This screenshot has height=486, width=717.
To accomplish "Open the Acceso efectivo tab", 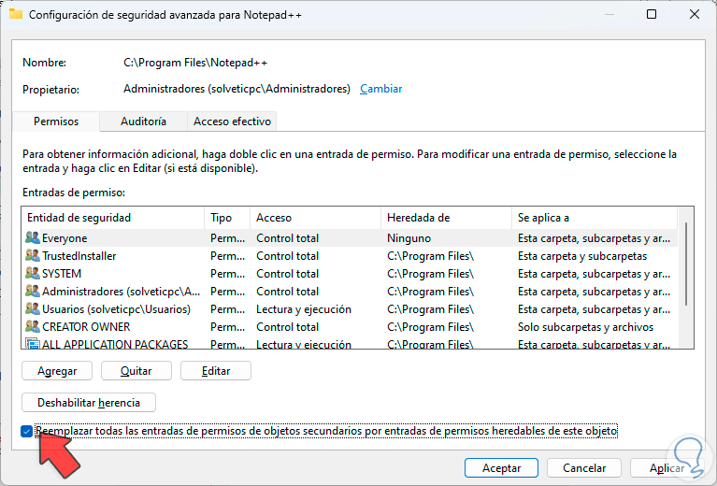I will (x=232, y=121).
